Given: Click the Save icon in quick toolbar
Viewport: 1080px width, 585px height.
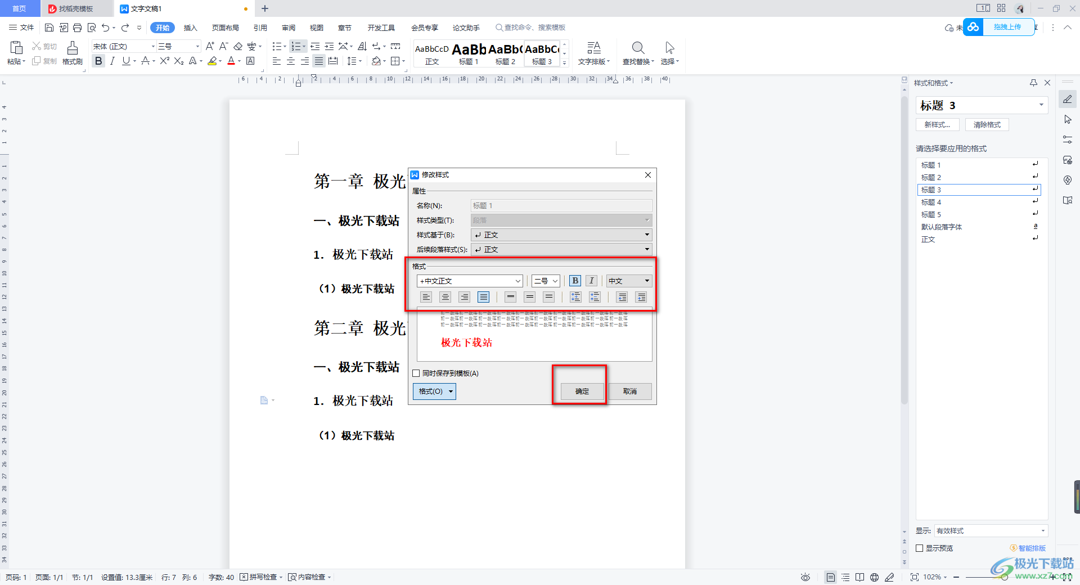Looking at the screenshot, I should point(49,28).
